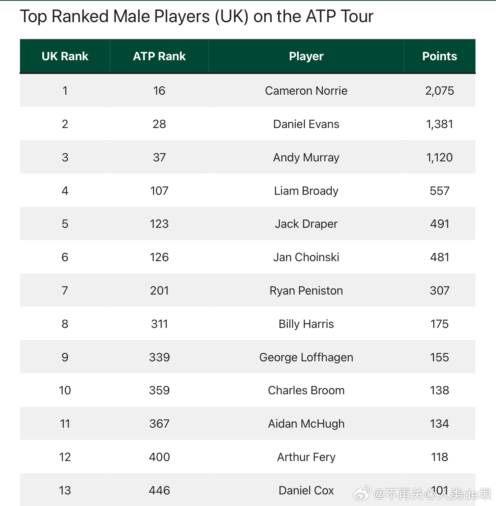Click the Weibo logo in the watermark

point(362,494)
